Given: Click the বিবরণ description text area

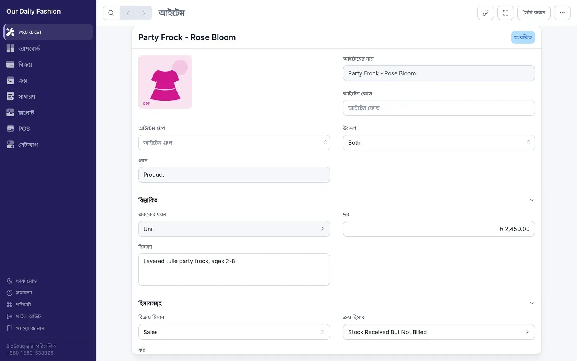Looking at the screenshot, I should coord(234,269).
